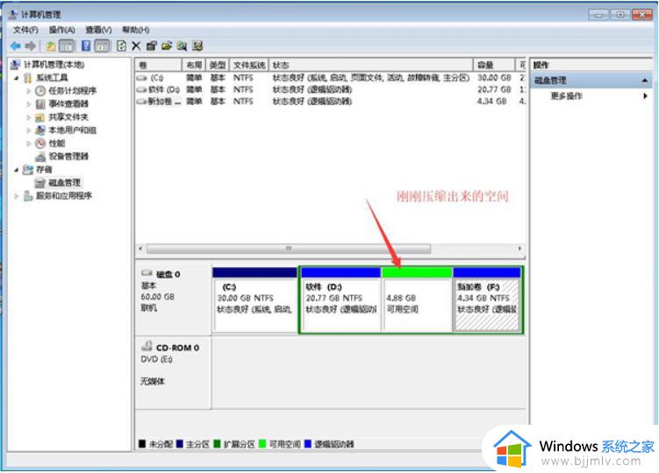The width and height of the screenshot is (659, 473).
Task: Sort by the 容量 column header
Action: click(x=495, y=65)
